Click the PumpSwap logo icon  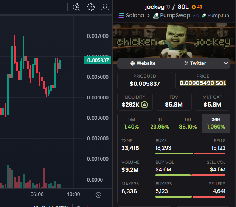pyautogui.click(x=156, y=16)
